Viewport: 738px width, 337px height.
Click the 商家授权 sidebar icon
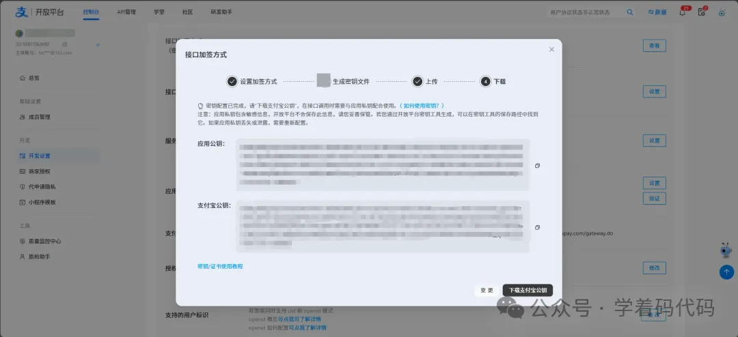pyautogui.click(x=22, y=171)
